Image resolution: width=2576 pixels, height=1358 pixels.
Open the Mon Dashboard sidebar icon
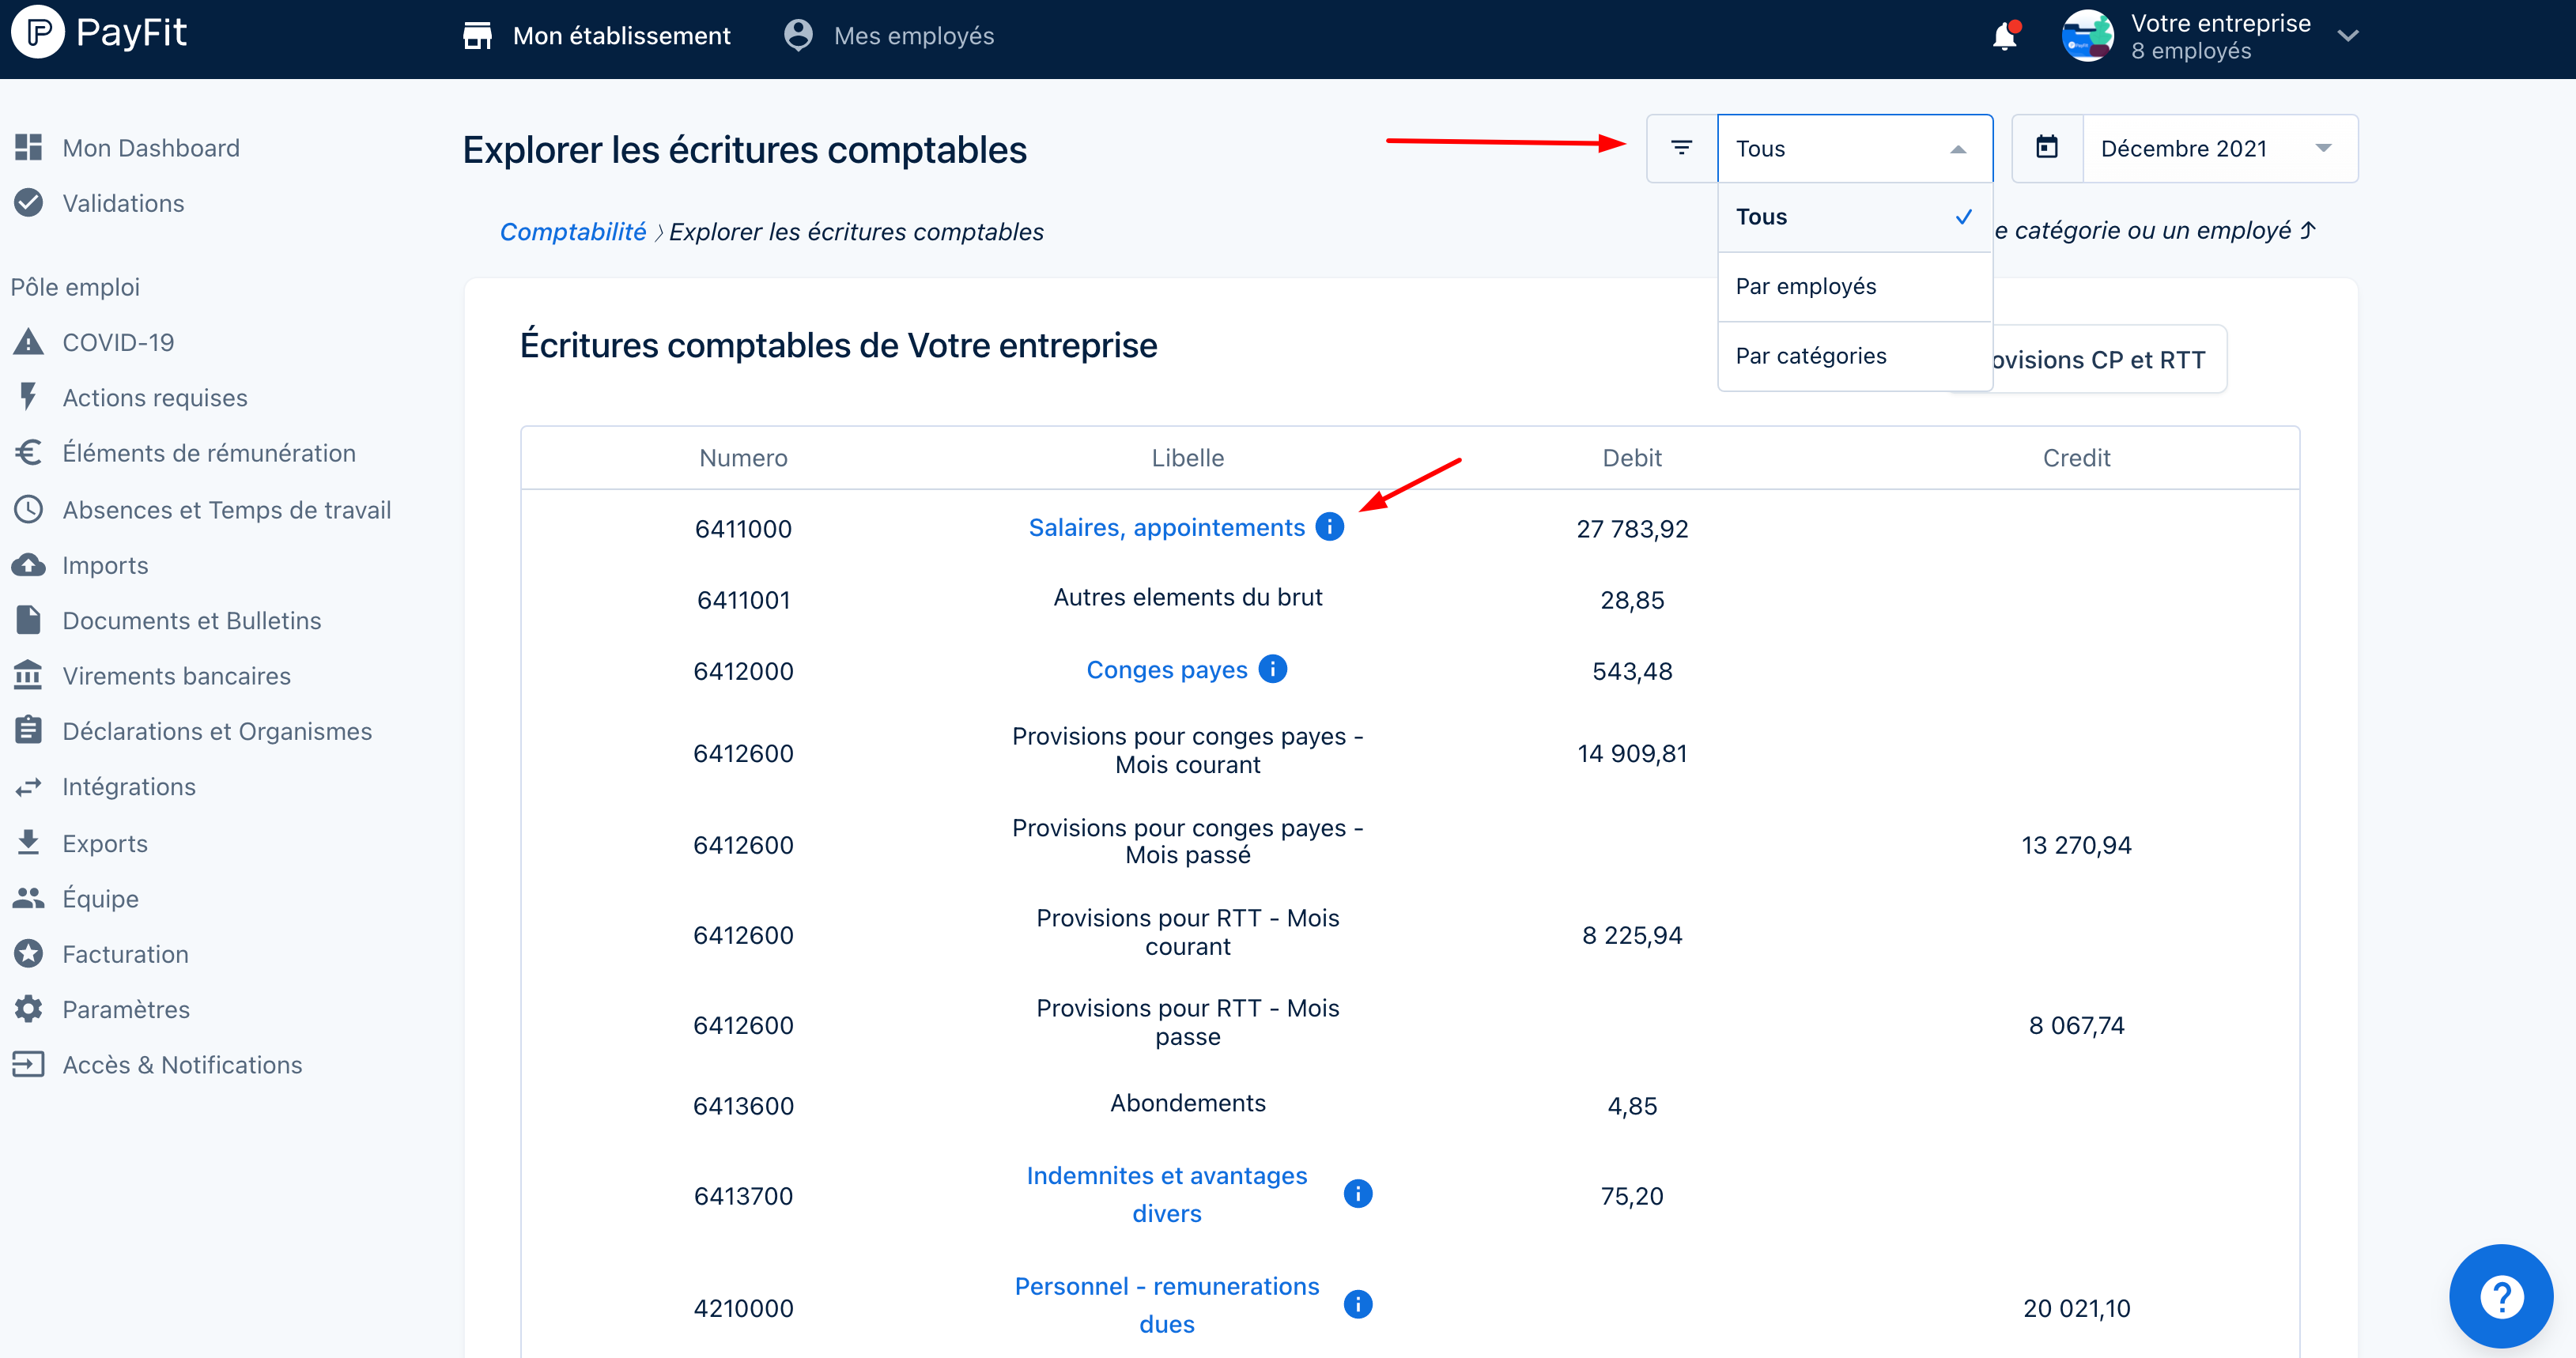(29, 147)
